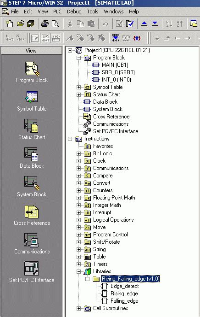Screen dimensions: 200x317
Task: Click the Download blue down-arrow icon
Action: click(x=155, y=24)
